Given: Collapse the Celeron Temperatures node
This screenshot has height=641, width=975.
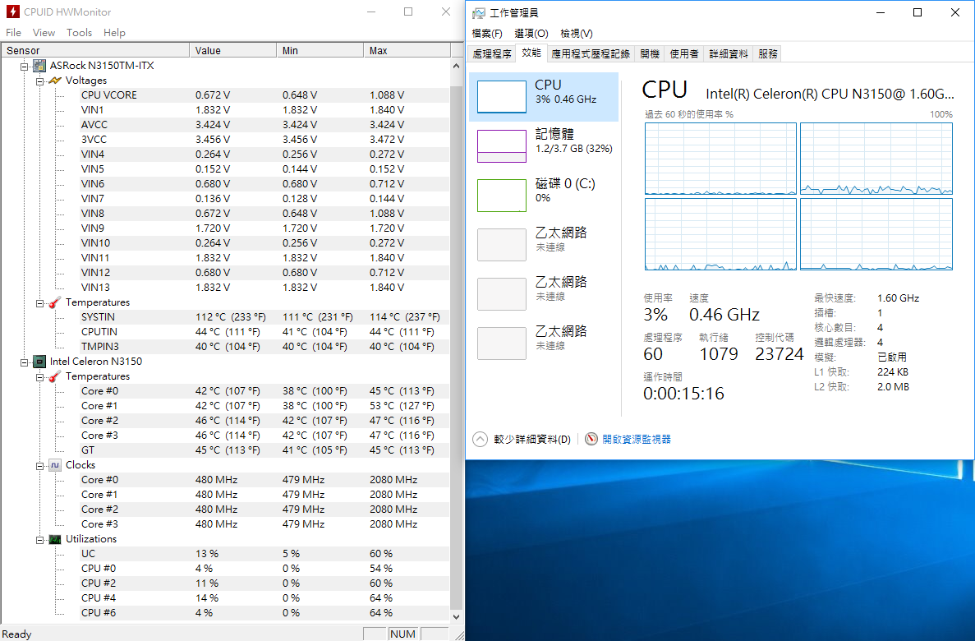Looking at the screenshot, I should (x=39, y=377).
